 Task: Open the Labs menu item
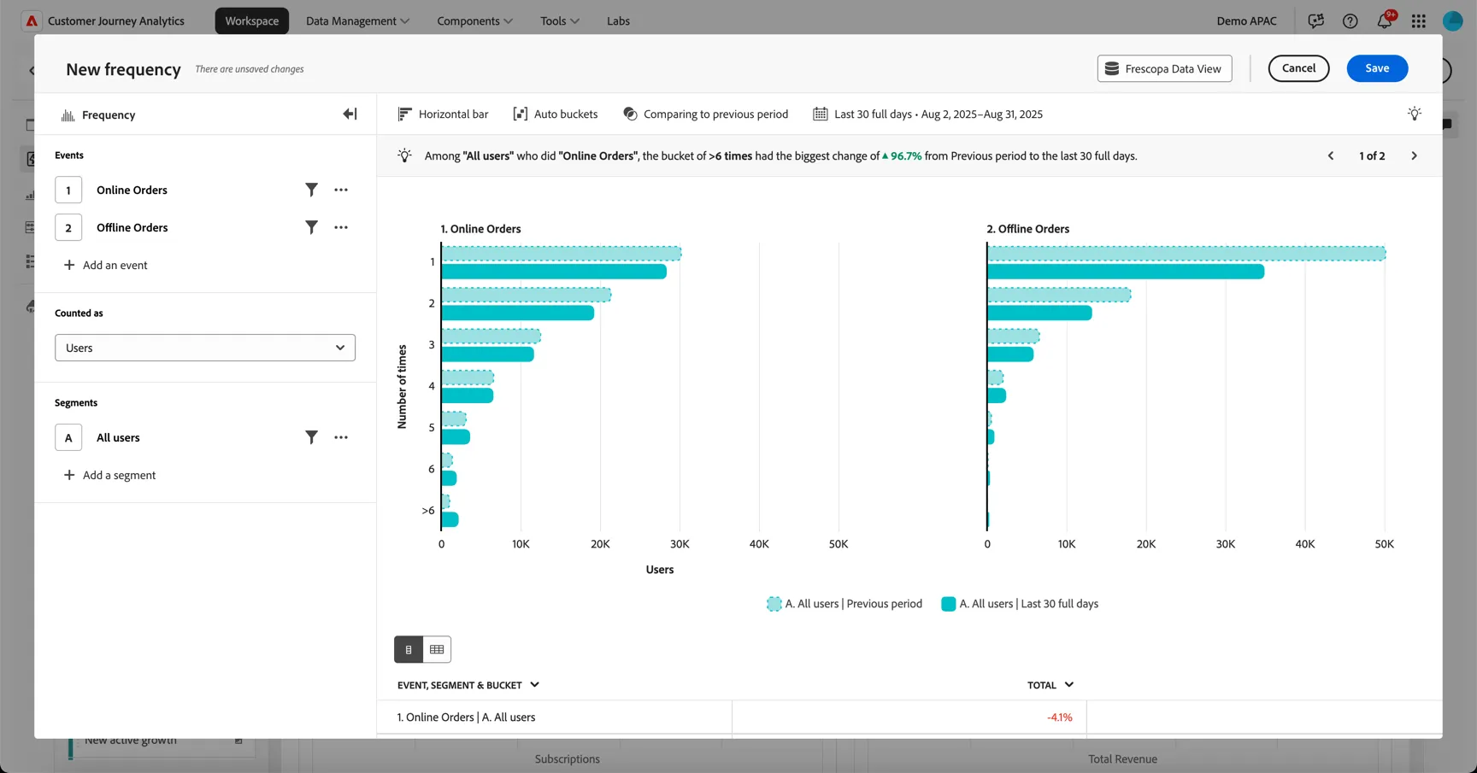(x=618, y=20)
